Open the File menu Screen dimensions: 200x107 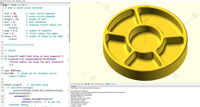click(1, 1)
